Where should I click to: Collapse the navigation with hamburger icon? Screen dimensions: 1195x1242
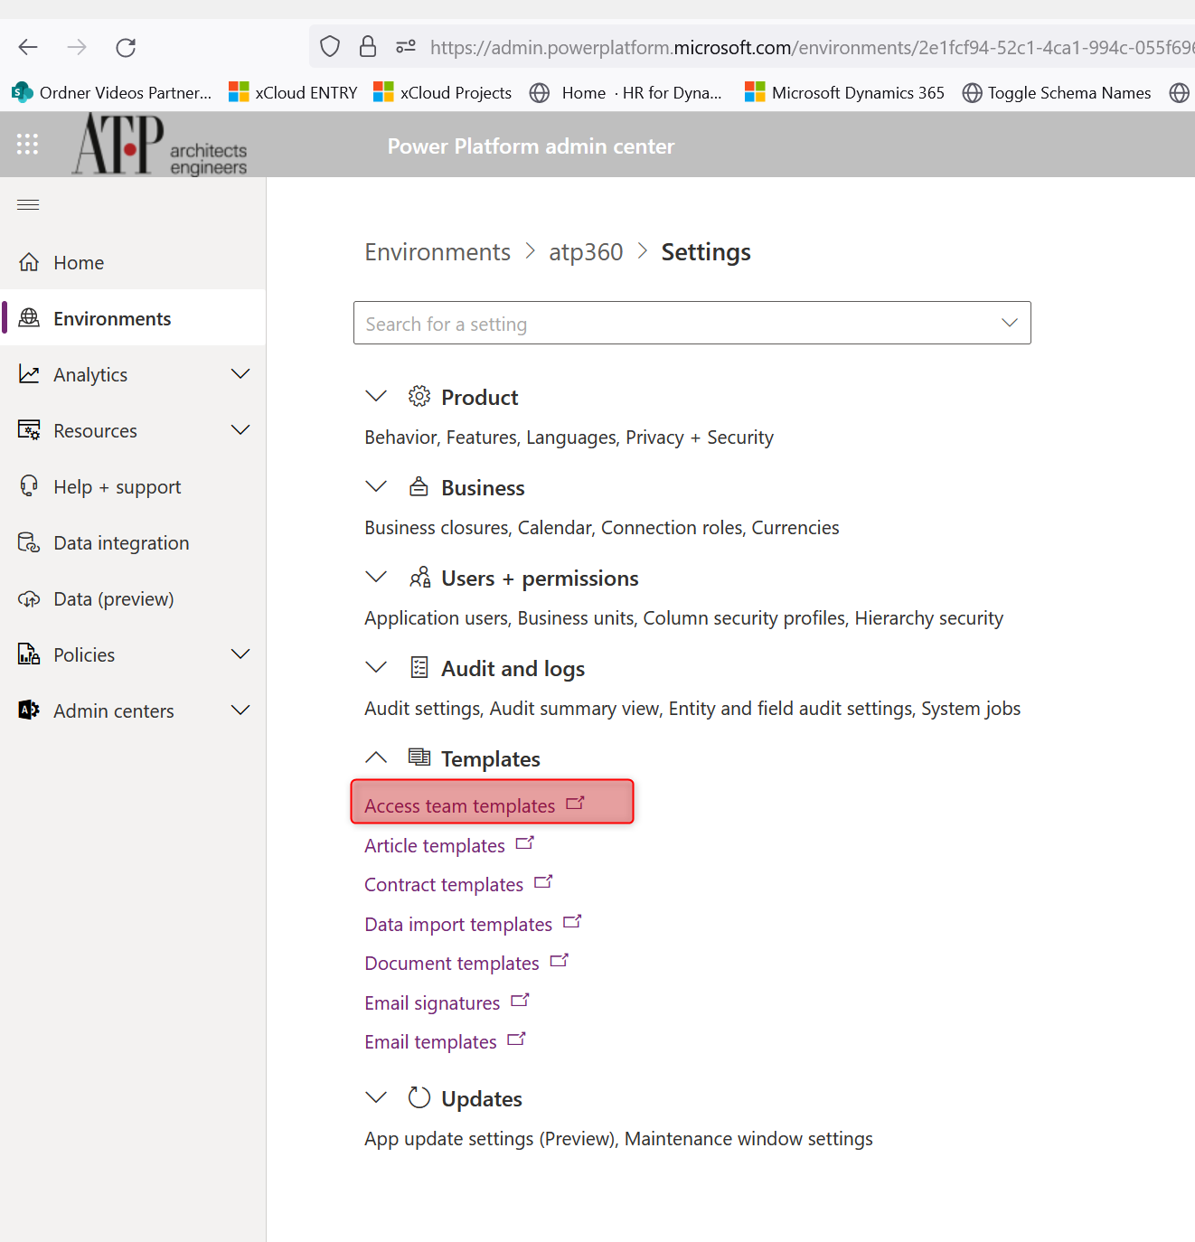click(x=28, y=204)
